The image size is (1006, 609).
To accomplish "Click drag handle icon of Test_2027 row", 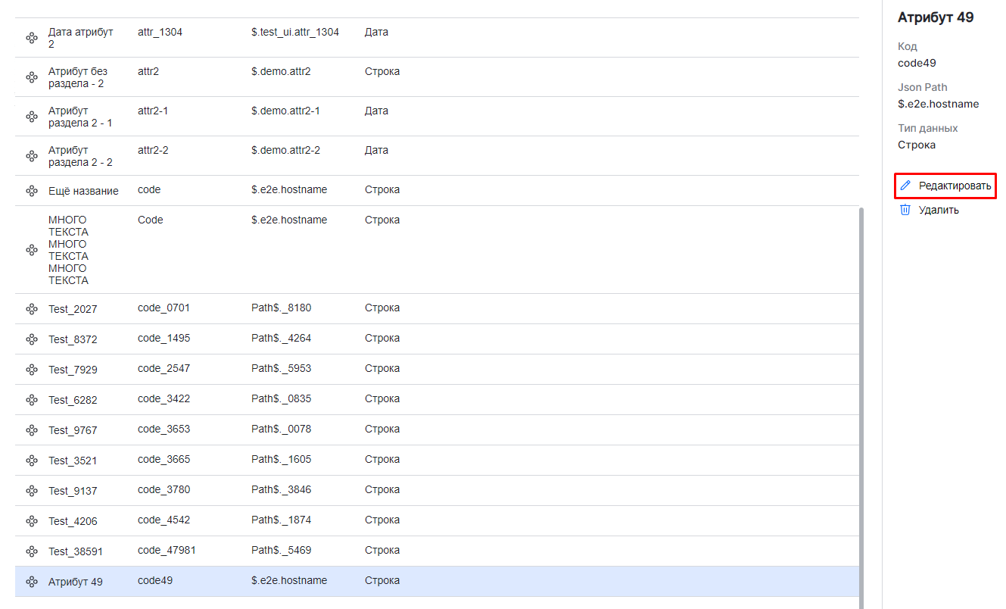I will [x=32, y=309].
